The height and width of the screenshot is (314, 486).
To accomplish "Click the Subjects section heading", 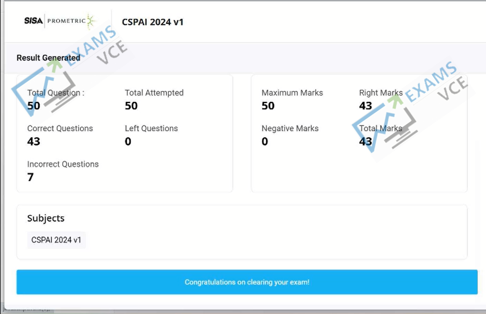I will 46,218.
